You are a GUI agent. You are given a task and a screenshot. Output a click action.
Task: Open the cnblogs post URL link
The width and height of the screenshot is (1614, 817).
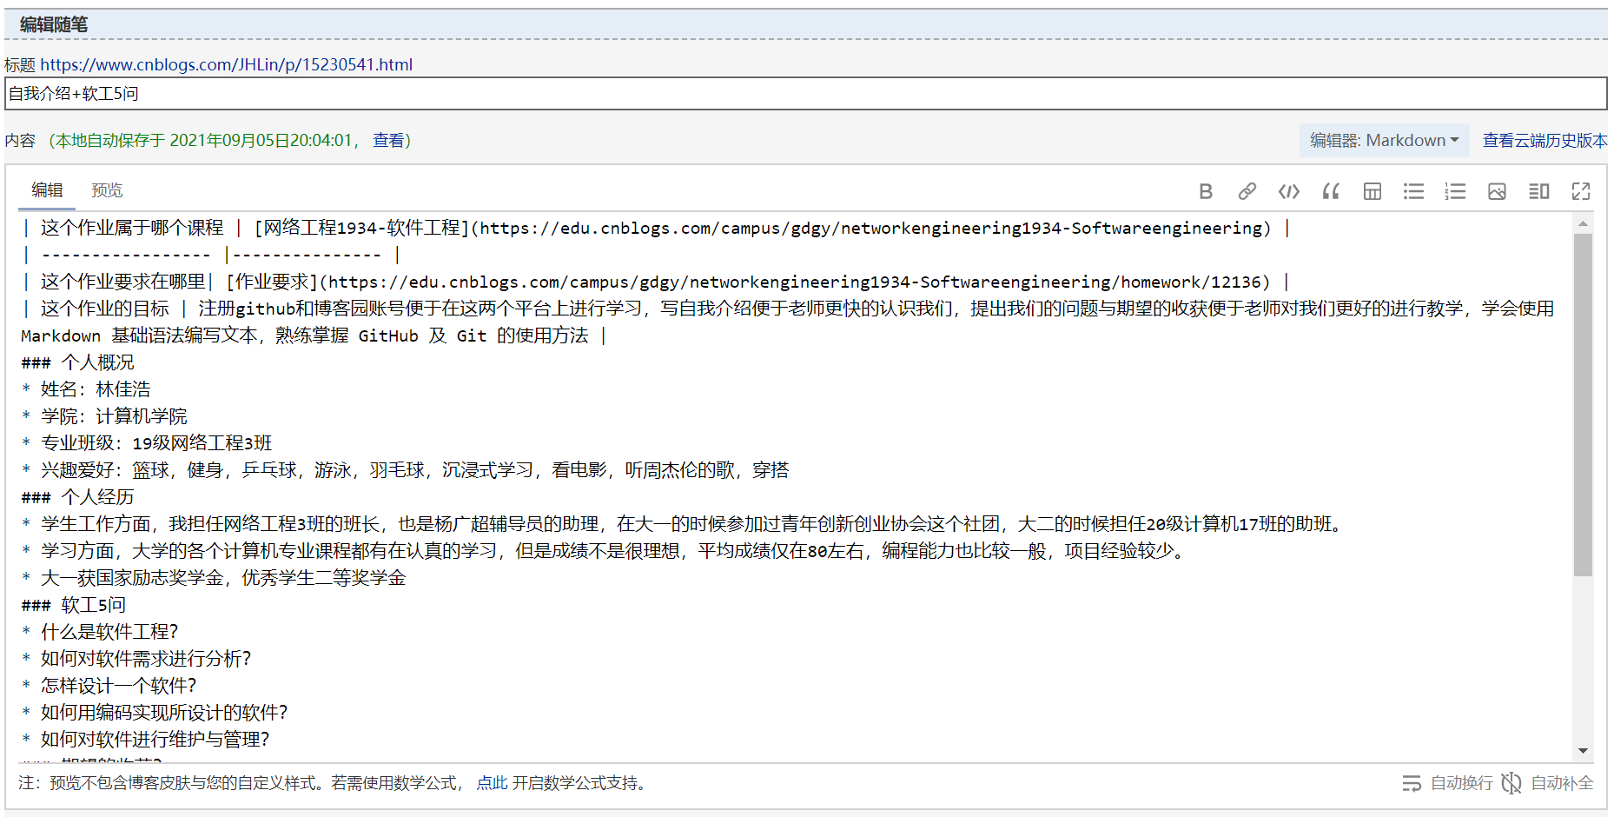tap(227, 64)
